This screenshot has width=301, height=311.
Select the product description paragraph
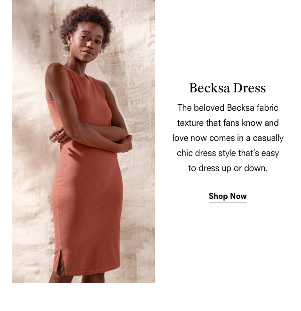click(x=228, y=138)
